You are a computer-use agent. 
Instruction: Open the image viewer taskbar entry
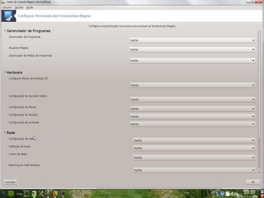tap(34, 194)
